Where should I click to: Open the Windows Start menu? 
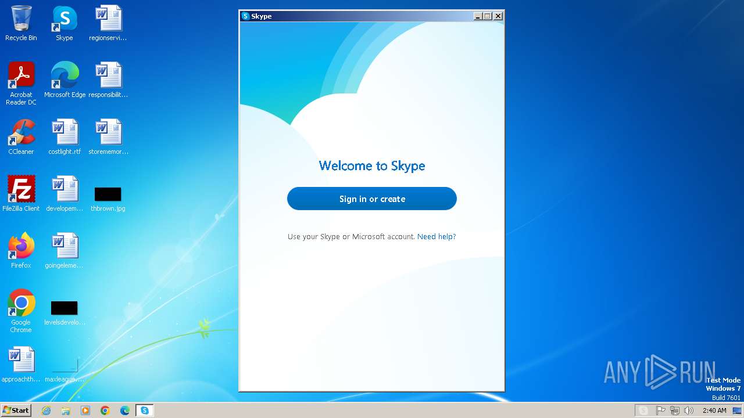16,410
